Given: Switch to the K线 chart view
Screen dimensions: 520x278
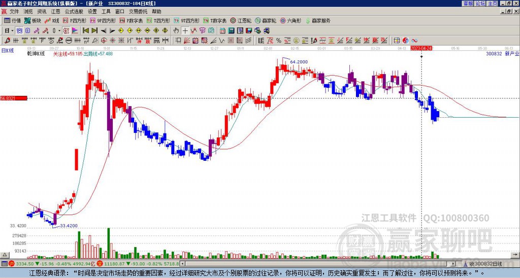Looking at the screenshot, I should (52, 20).
